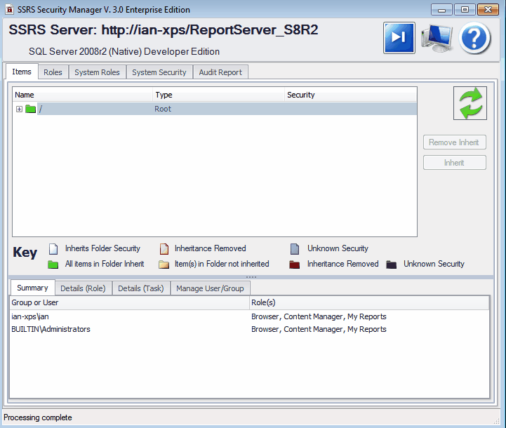Open the Manage User/Group tab

(x=210, y=288)
